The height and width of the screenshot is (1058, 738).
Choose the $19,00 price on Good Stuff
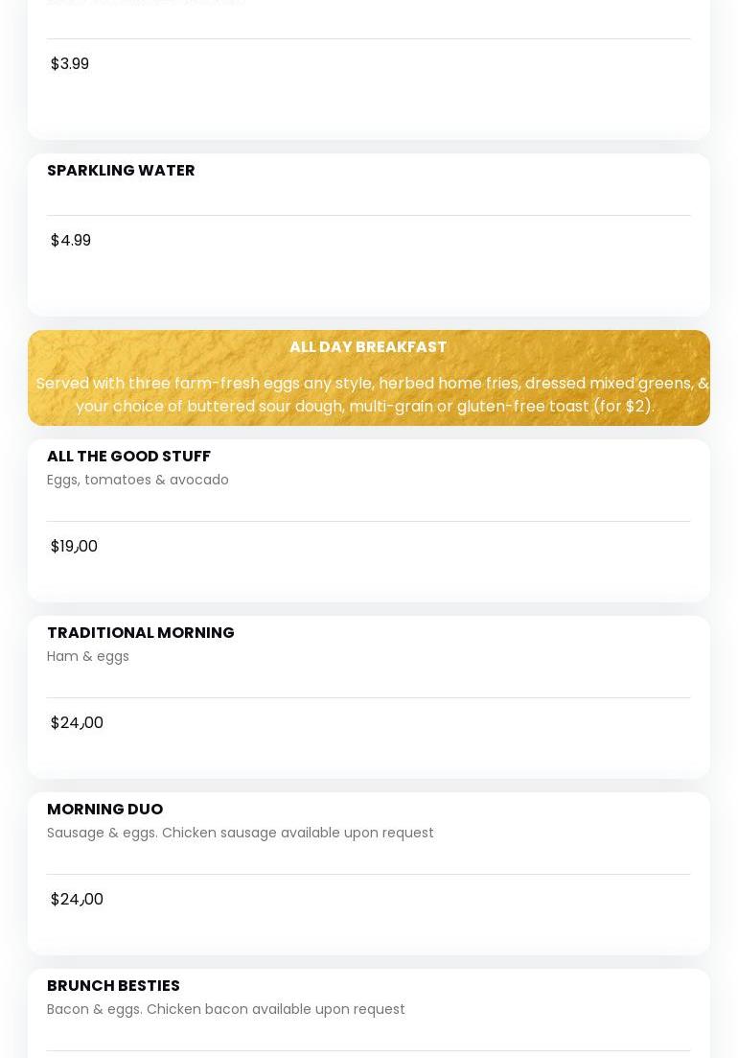74,547
